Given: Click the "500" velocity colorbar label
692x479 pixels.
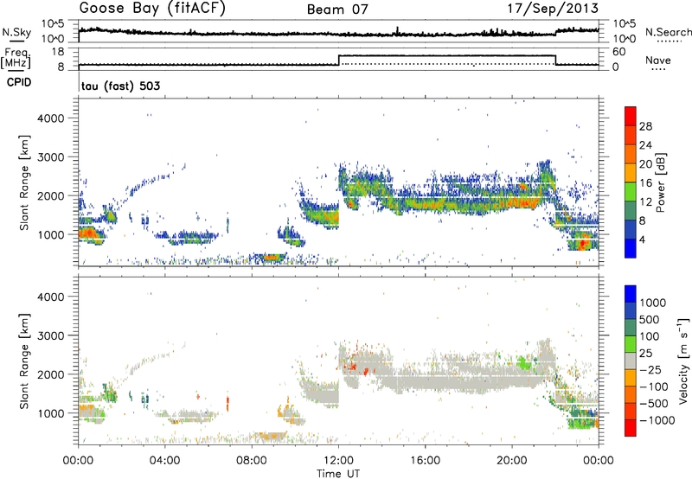Looking at the screenshot, I should coord(651,320).
